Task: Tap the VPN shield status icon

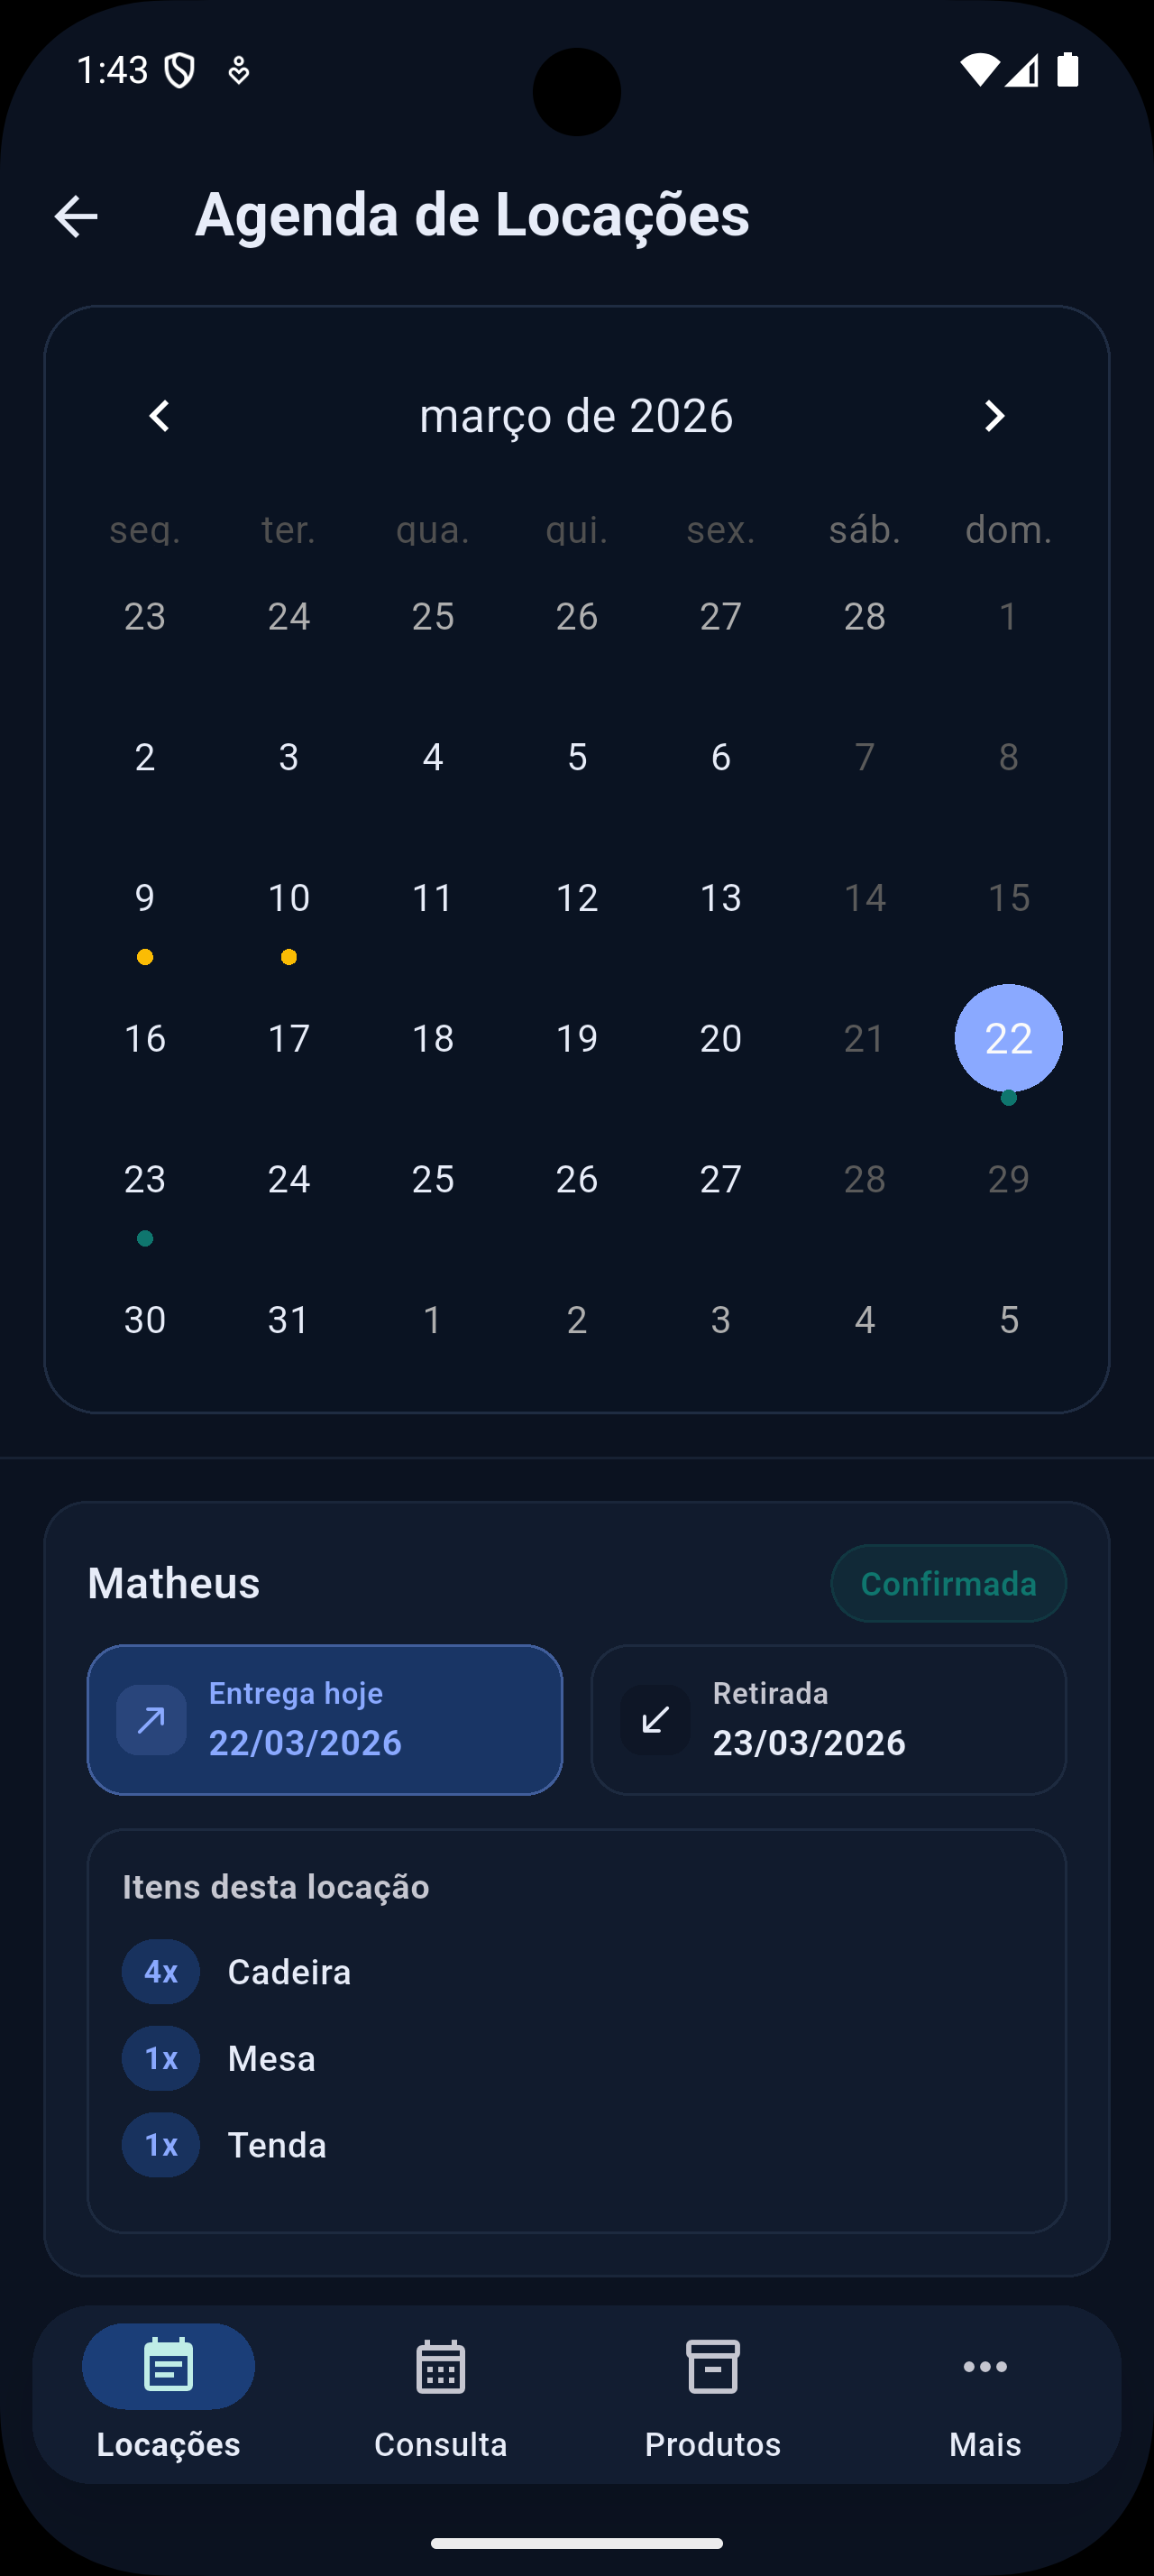Action: click(179, 71)
